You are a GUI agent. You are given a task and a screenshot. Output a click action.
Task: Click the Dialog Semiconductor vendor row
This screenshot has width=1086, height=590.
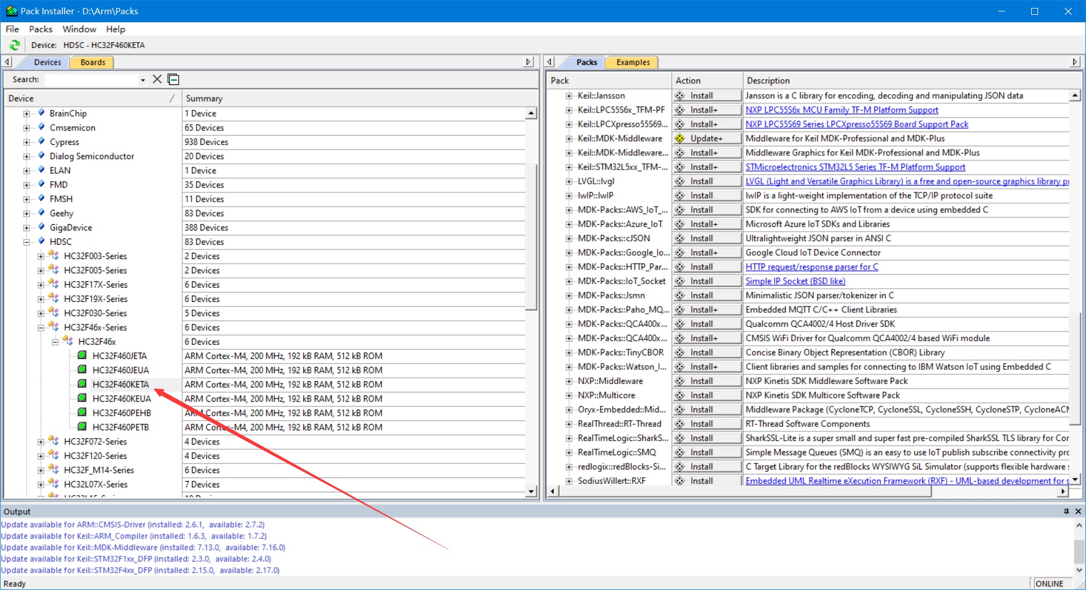(x=92, y=156)
